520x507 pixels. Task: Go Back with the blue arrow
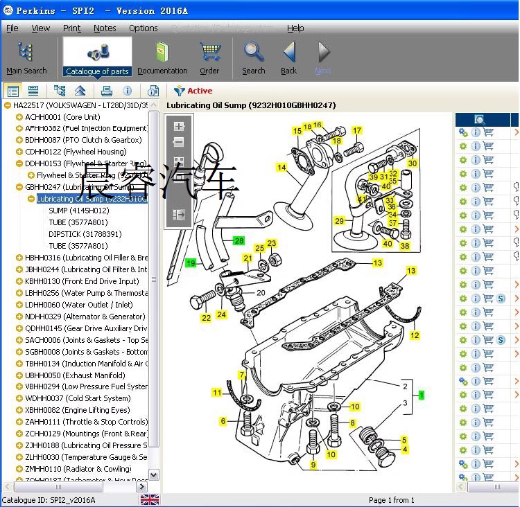point(289,58)
